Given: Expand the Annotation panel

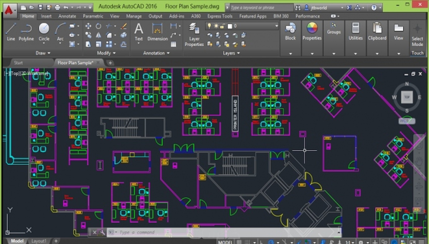Looking at the screenshot, I should pos(156,53).
